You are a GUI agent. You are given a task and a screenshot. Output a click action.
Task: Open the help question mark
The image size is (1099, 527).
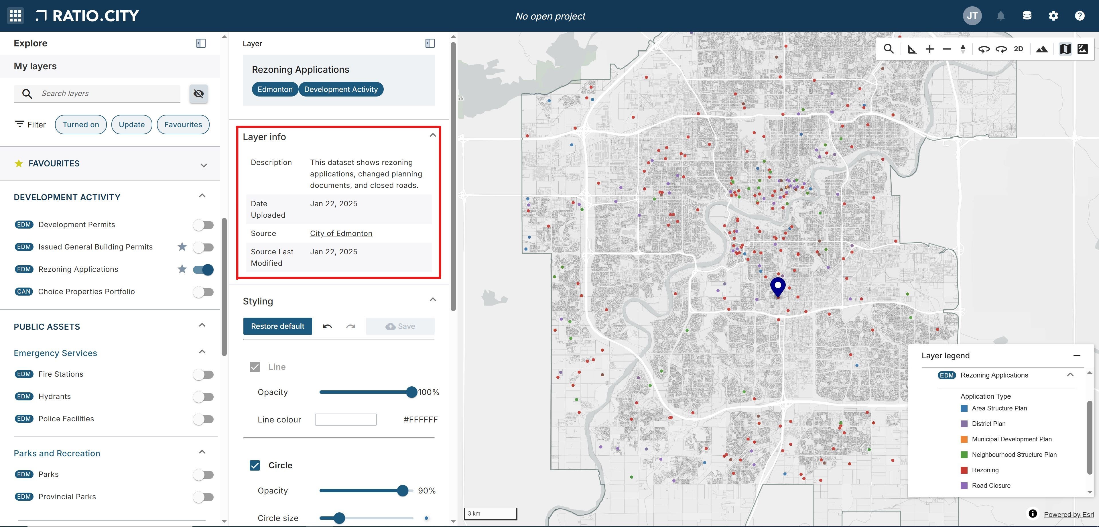click(x=1080, y=16)
